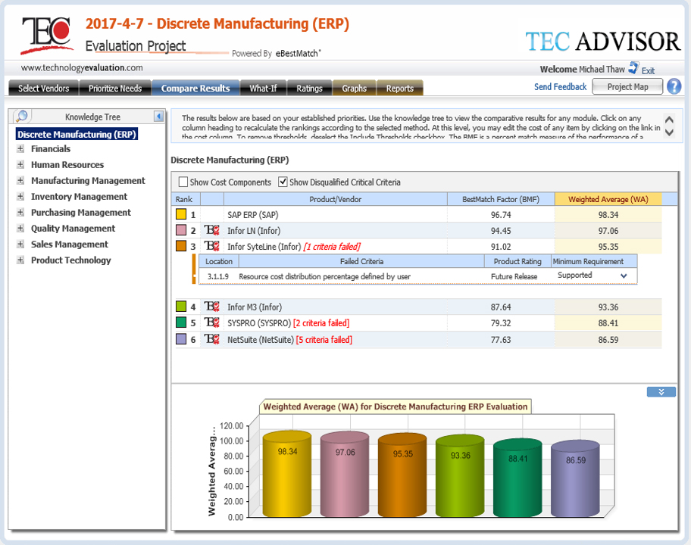Sort by BestMatch Factor (BMF) column header
The width and height of the screenshot is (691, 545).
501,199
